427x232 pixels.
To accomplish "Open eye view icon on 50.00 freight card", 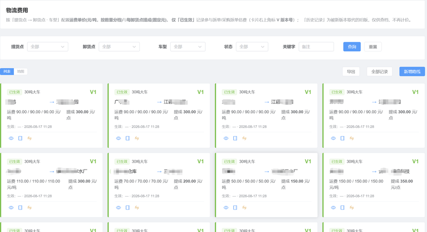I will click(x=226, y=207).
